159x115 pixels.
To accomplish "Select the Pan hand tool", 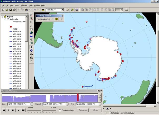I will pos(32,29).
